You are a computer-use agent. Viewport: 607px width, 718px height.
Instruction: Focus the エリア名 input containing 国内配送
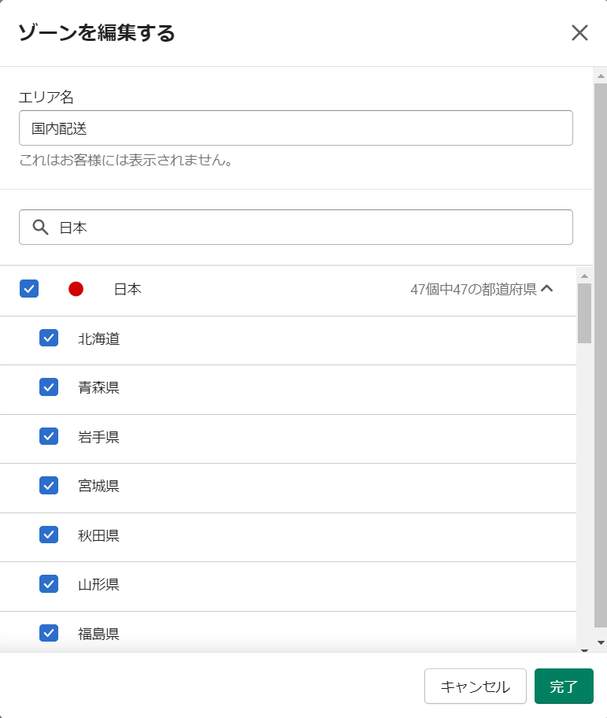click(x=296, y=128)
